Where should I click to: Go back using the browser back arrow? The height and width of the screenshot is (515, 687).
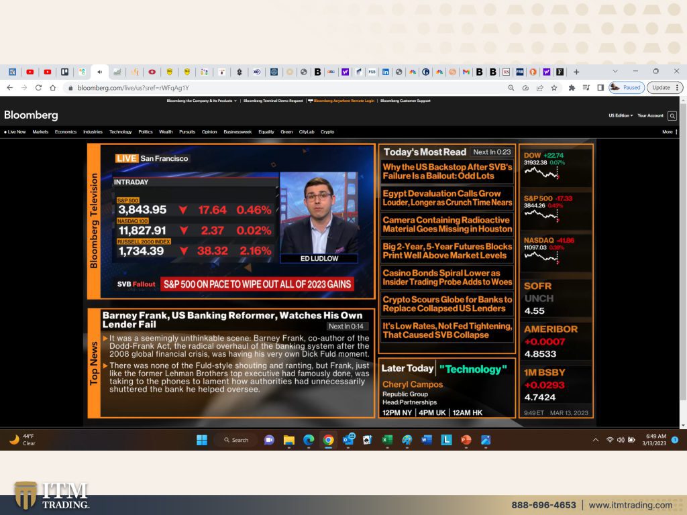(x=9, y=88)
